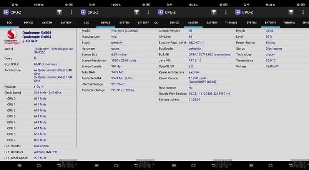309x170 pixels.
Task: Click SOC screen vertical scrollbar
Action: tap(76, 88)
